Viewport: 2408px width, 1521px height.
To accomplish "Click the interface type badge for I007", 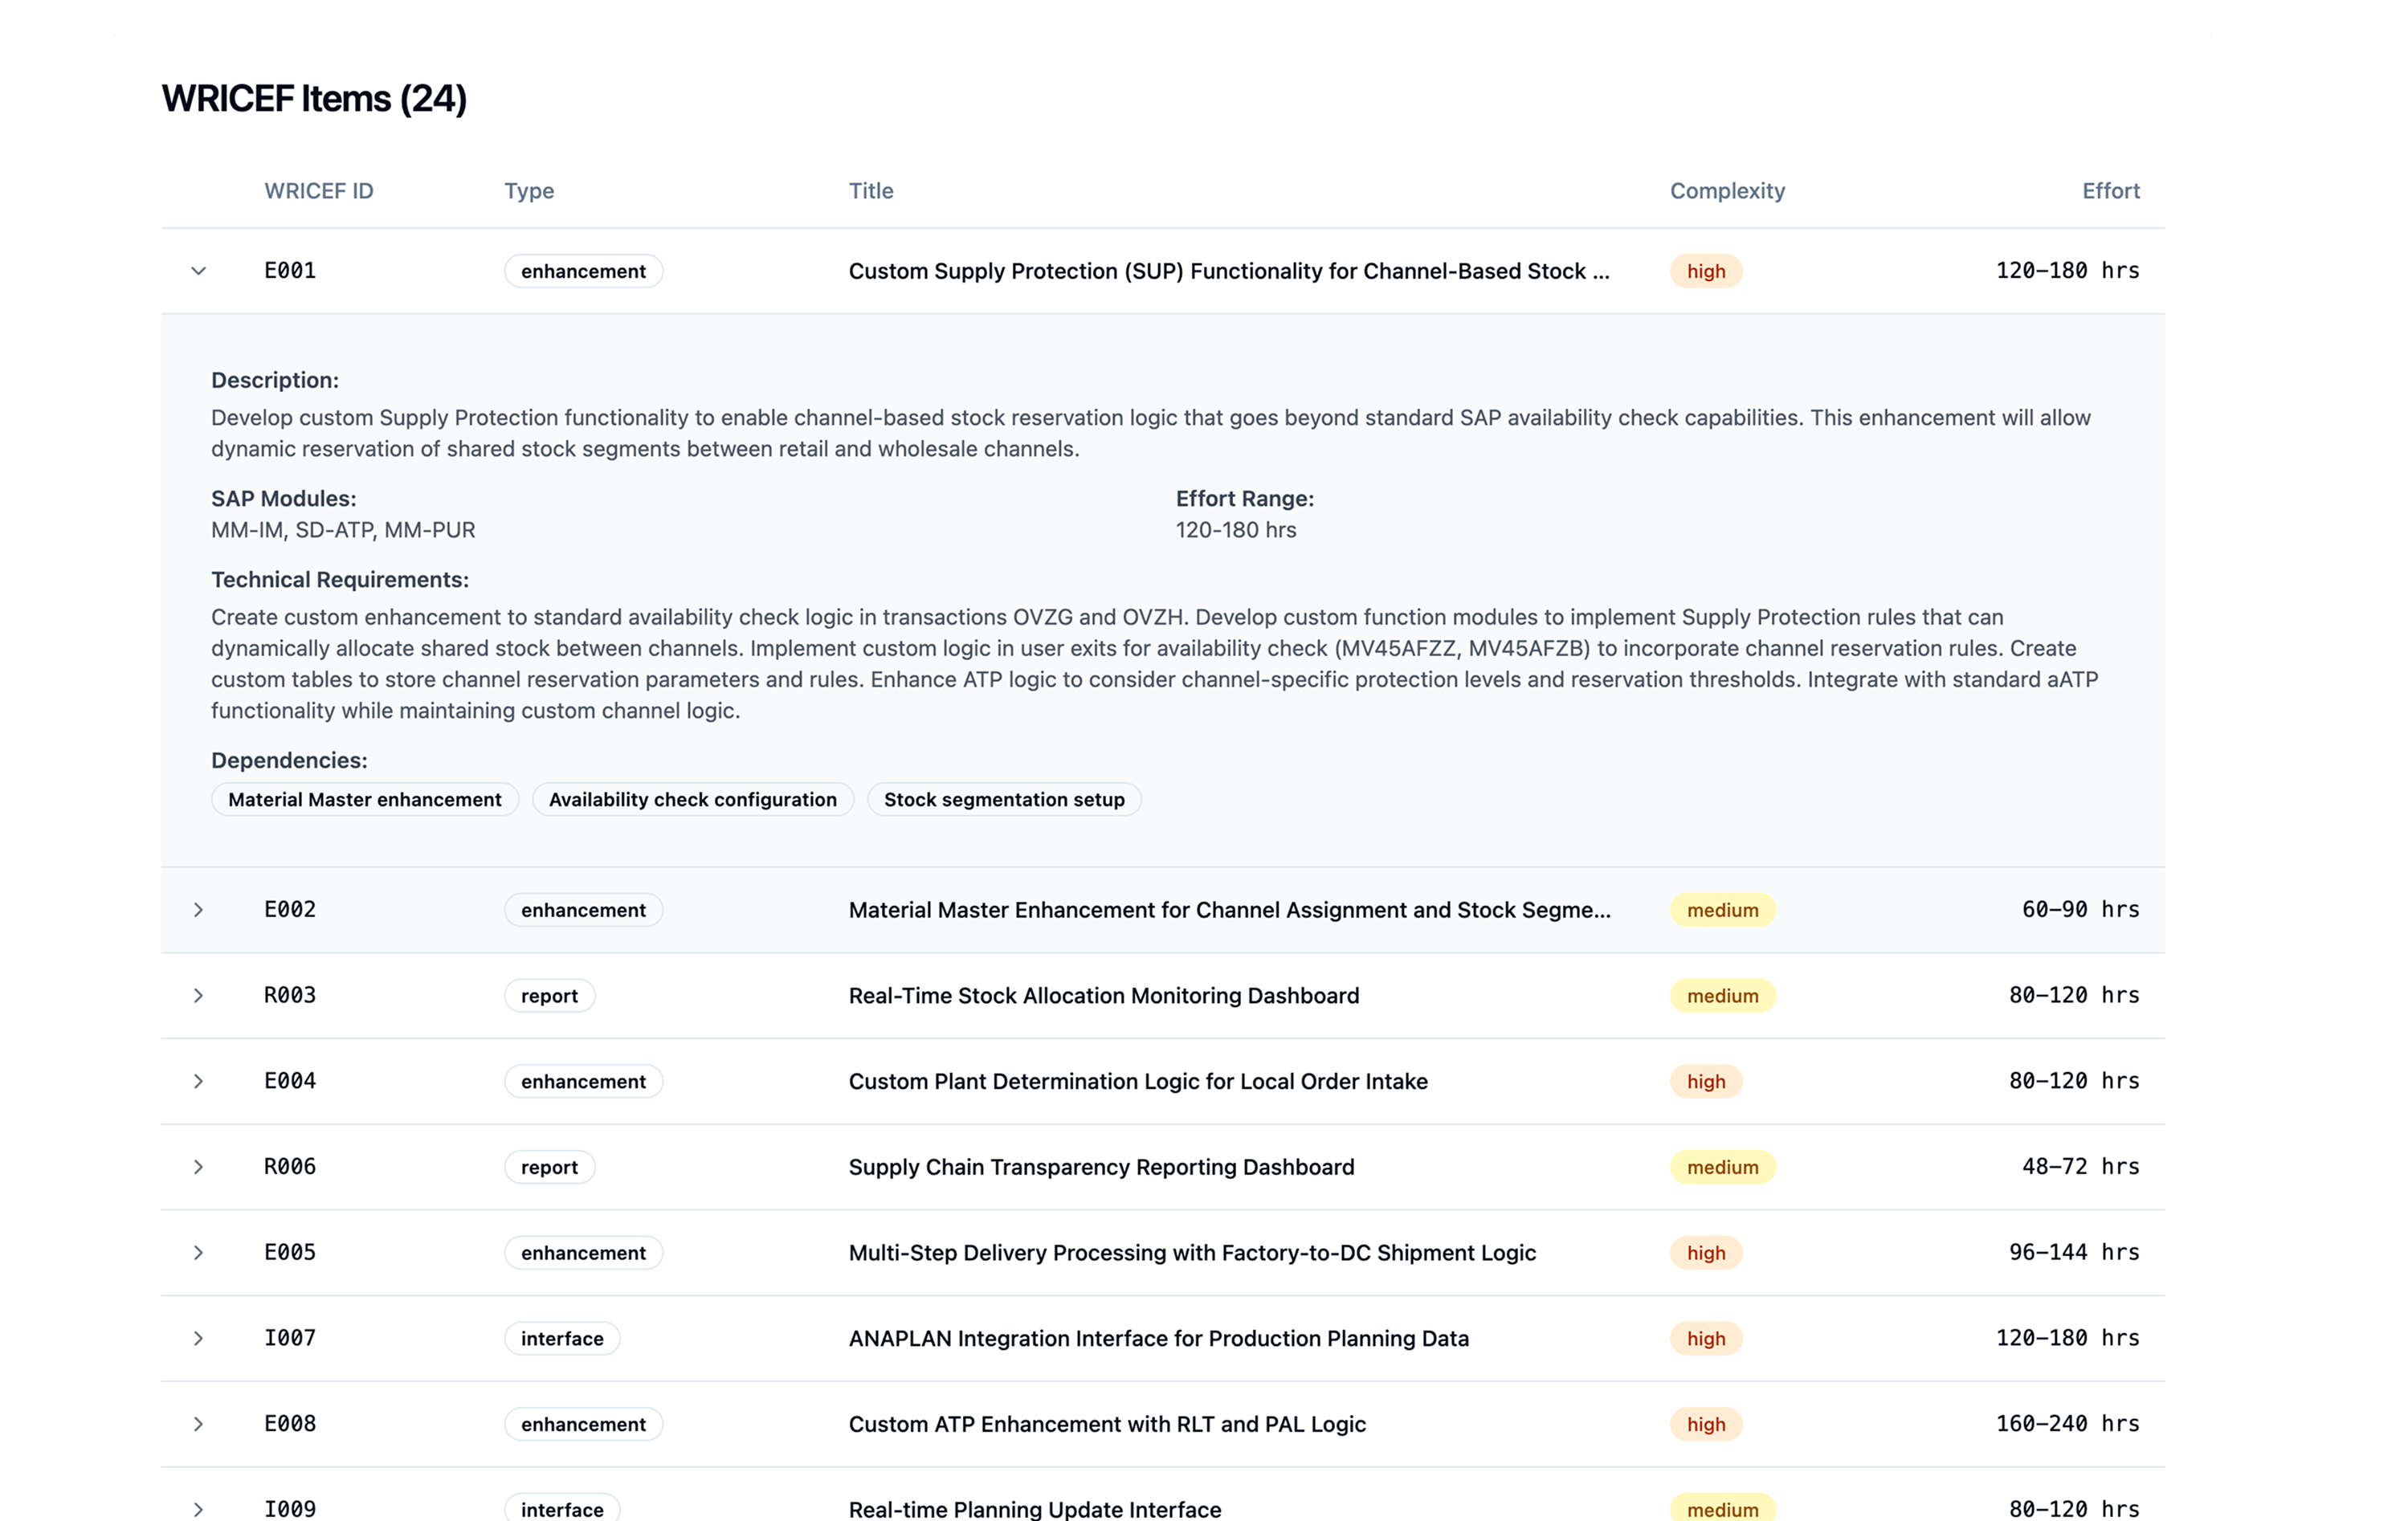I will pos(562,1339).
